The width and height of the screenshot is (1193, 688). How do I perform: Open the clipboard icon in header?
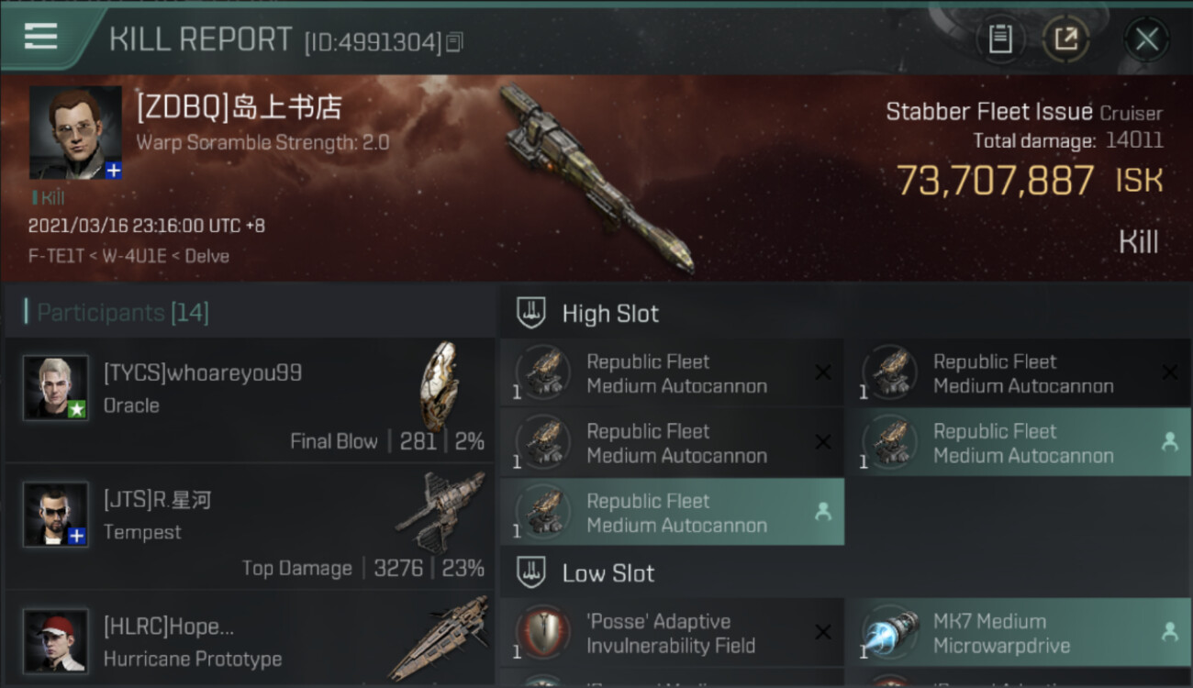coord(1000,39)
